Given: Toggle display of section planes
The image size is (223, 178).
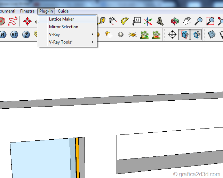Looking at the screenshot, I should point(184,35).
